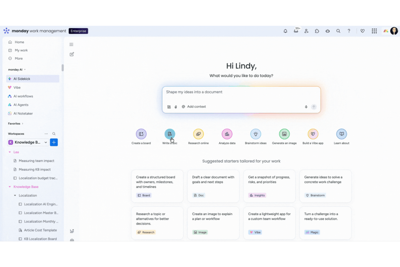
Task: Open the help question mark
Action: (x=349, y=31)
